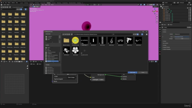Create new folder in File View dialog
The height and width of the screenshot is (108, 192).
pyautogui.click(x=72, y=34)
